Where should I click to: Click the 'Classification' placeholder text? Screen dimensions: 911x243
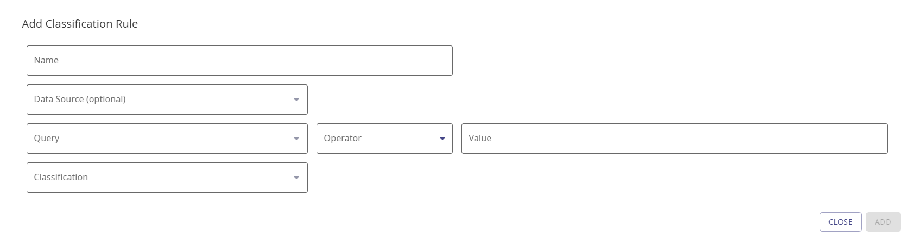click(61, 178)
